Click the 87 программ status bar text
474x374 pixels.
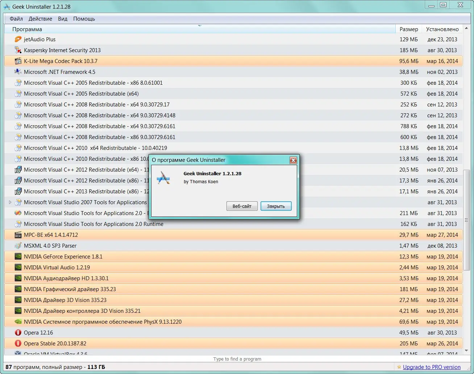(x=55, y=367)
